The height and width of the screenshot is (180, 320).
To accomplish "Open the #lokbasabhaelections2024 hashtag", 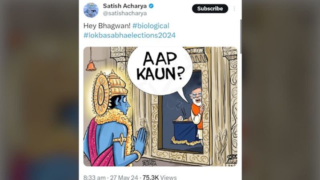I will (x=129, y=35).
